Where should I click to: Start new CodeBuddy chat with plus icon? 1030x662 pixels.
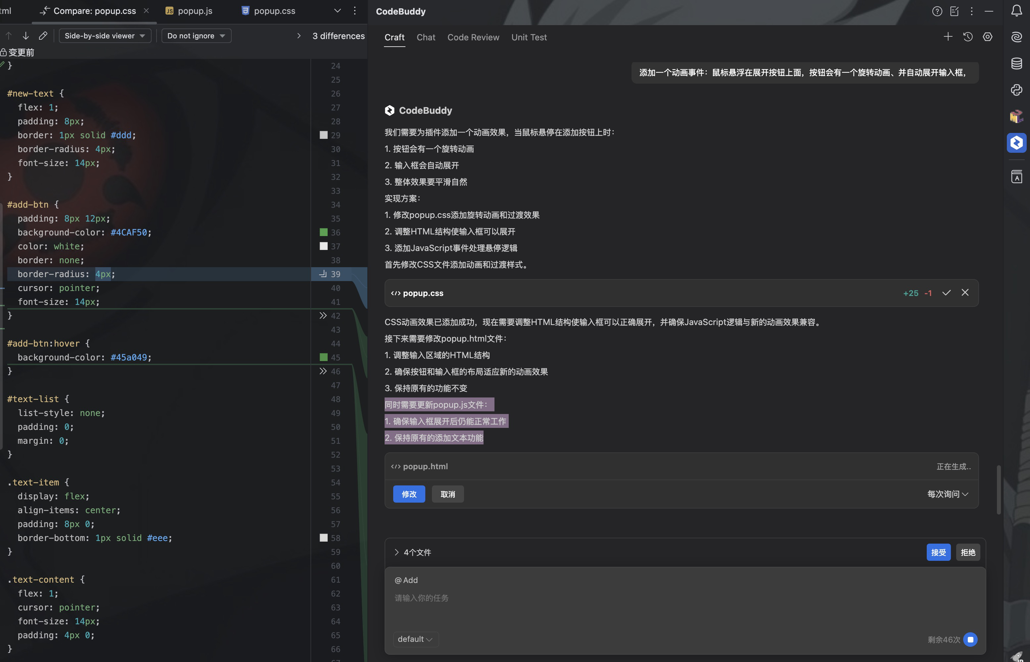click(x=948, y=37)
